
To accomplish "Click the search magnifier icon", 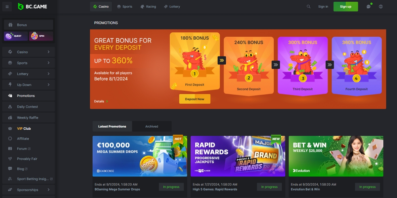I will pyautogui.click(x=309, y=7).
